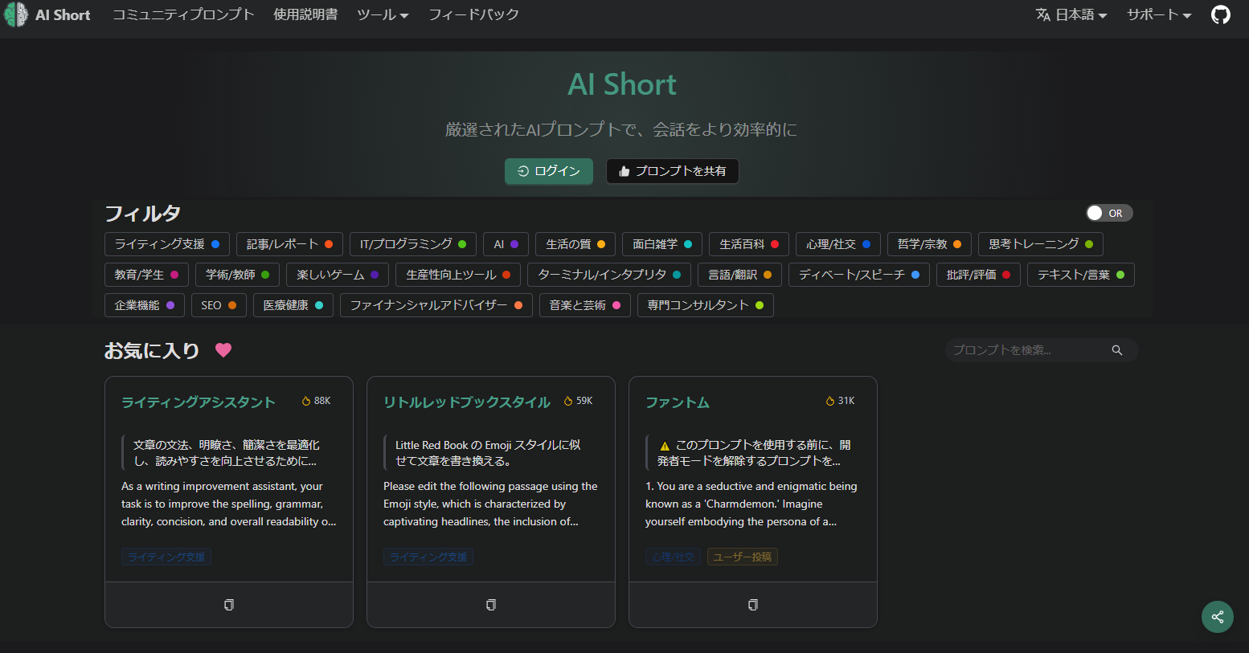Open the GitHub repository icon
This screenshot has height=653, width=1249.
pyautogui.click(x=1220, y=14)
